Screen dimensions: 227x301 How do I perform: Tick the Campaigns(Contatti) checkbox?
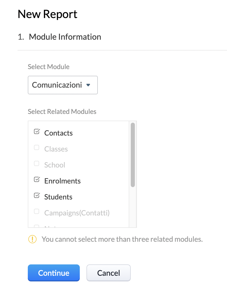click(x=37, y=212)
